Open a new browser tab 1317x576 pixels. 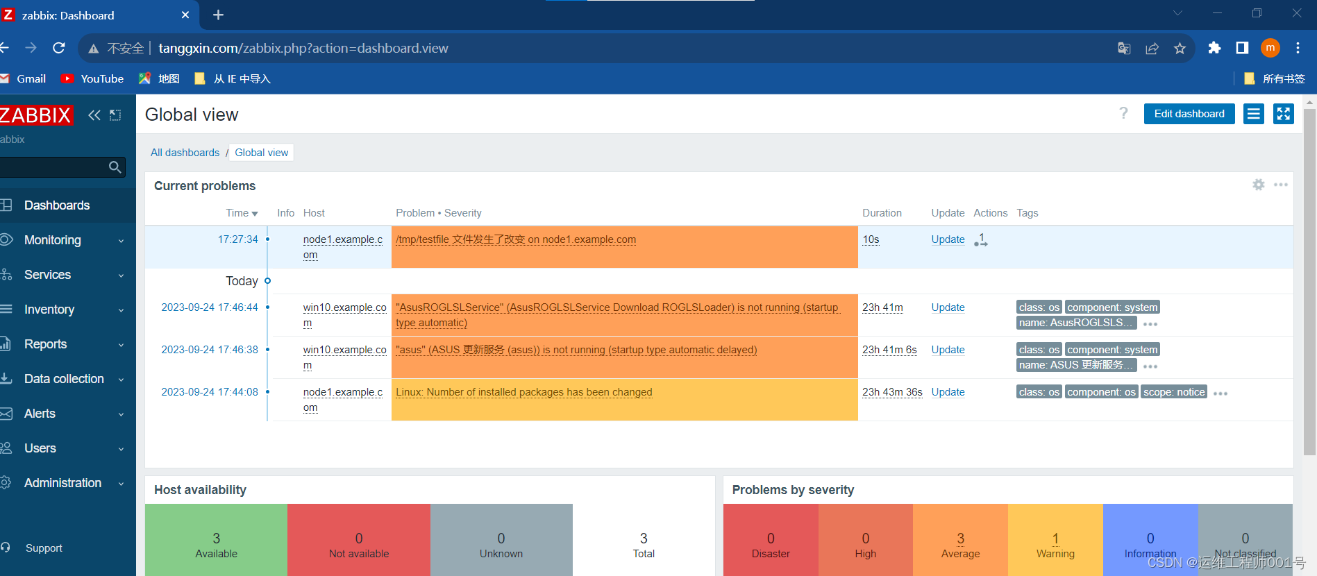[218, 15]
